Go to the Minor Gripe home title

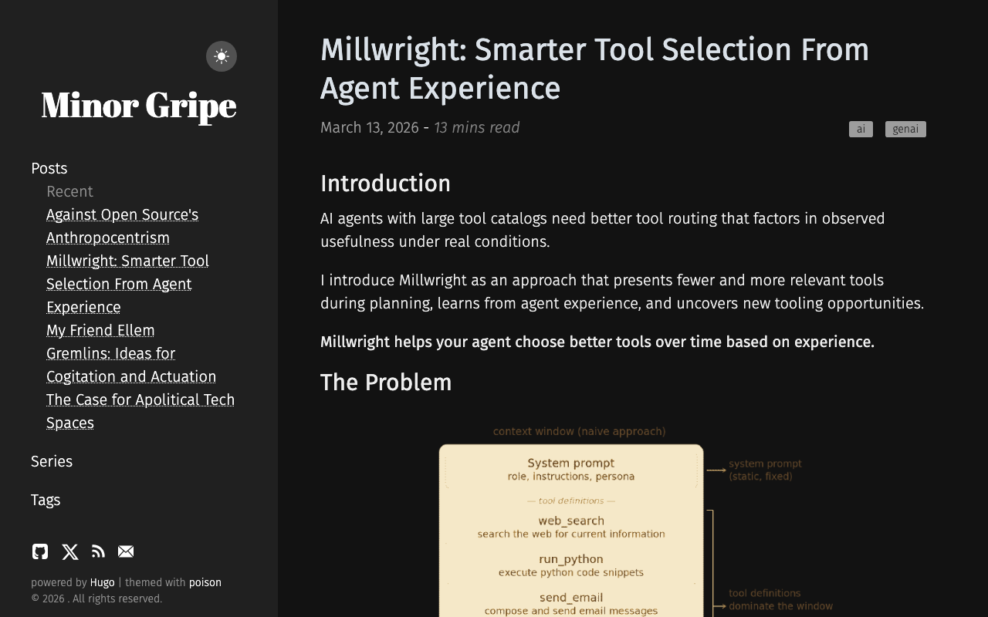click(139, 105)
